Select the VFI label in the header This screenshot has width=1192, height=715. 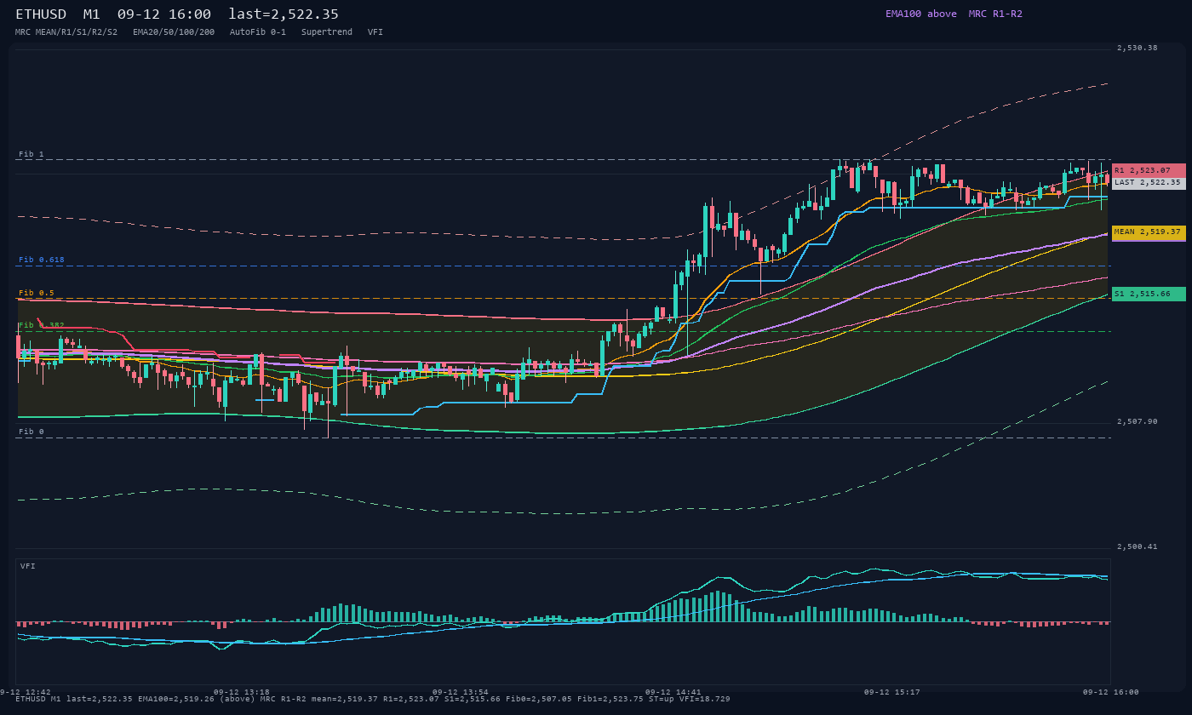click(375, 31)
